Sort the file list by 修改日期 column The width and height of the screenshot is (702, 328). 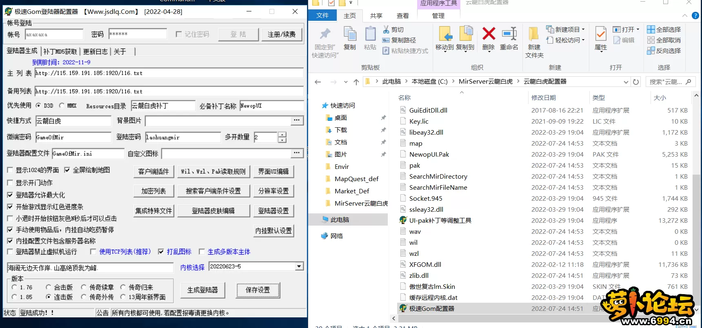point(543,98)
